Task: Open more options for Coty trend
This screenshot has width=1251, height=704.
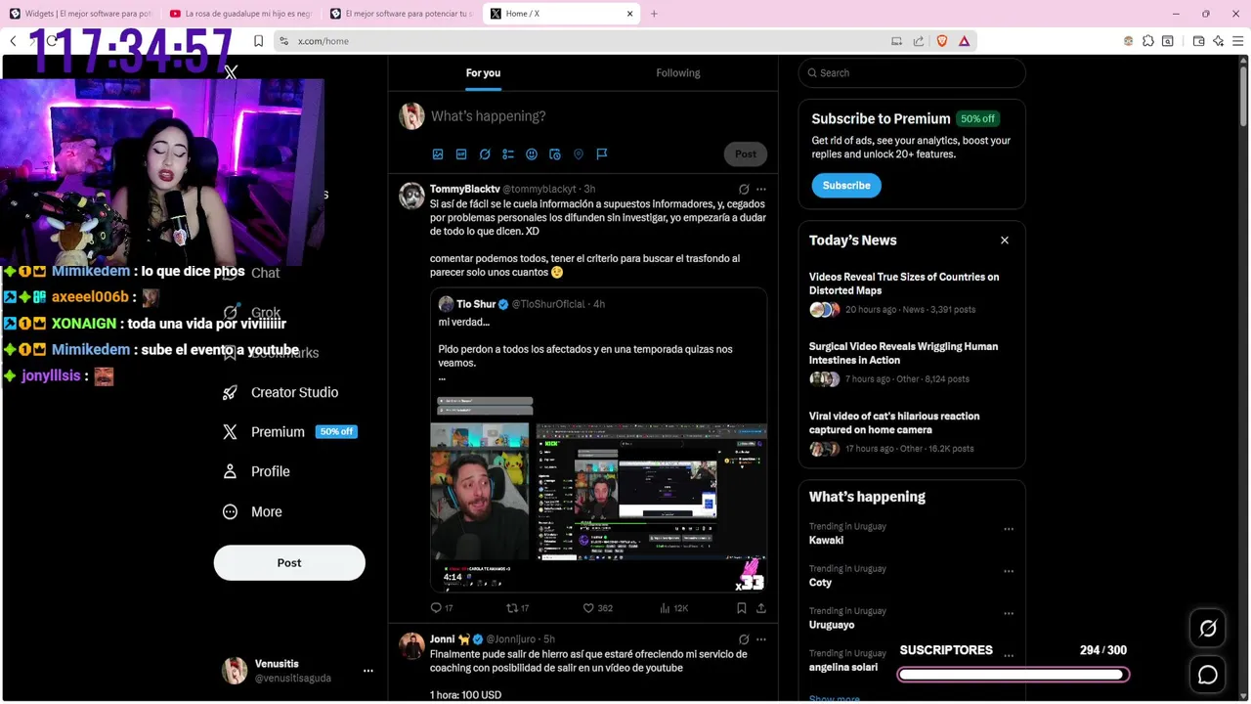Action: [x=1009, y=571]
